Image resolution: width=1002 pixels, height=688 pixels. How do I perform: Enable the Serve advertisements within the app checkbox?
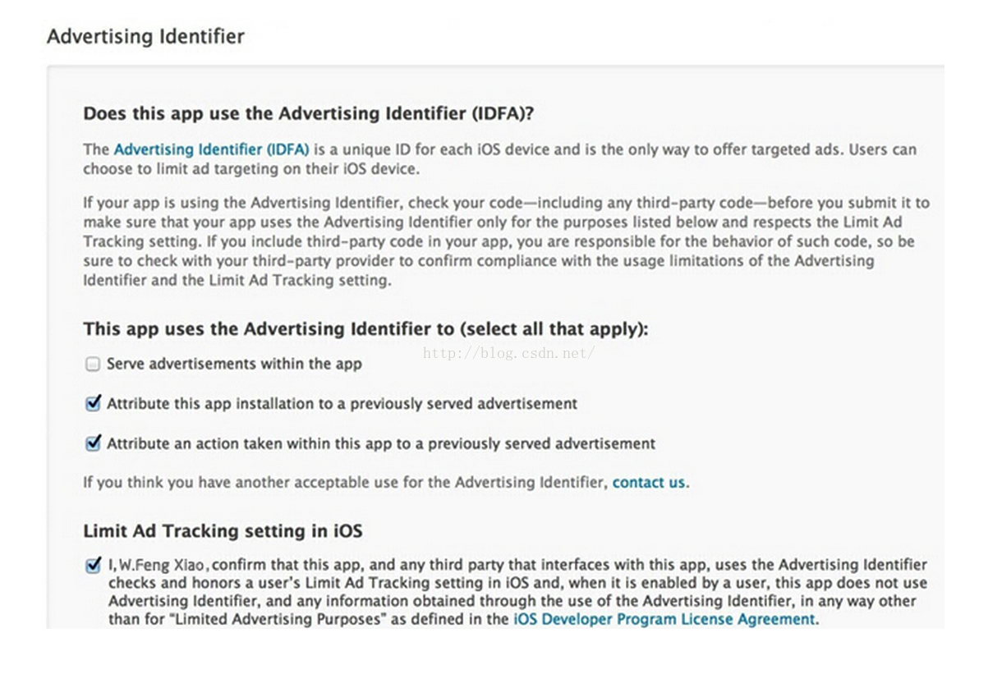[93, 364]
